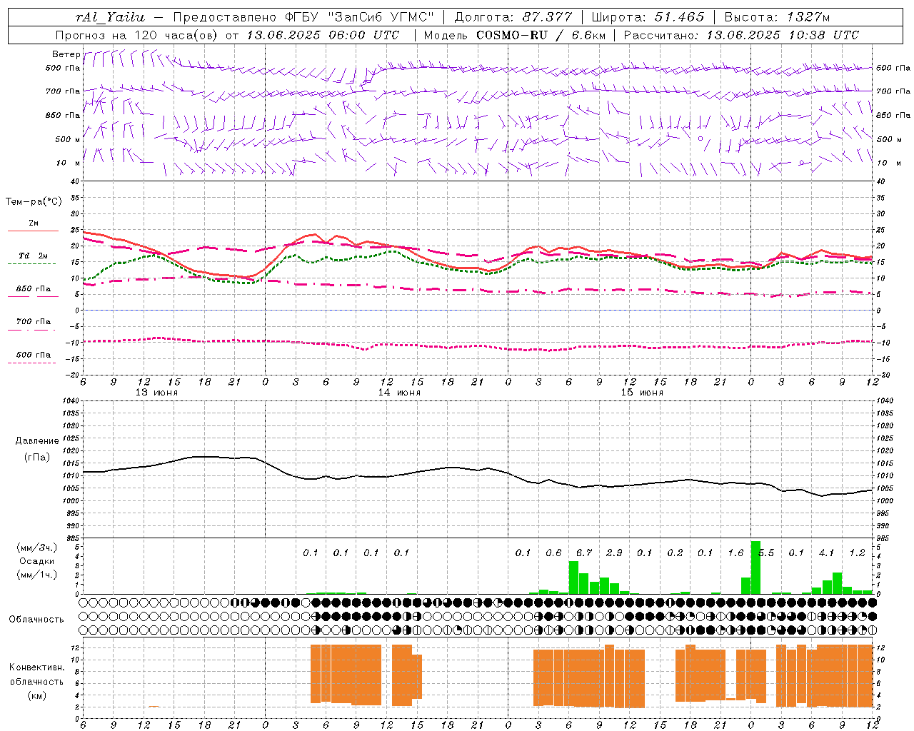This screenshot has width=914, height=731.
Task: Click the 4.1 three-hour precipitation value
Action: tap(827, 553)
